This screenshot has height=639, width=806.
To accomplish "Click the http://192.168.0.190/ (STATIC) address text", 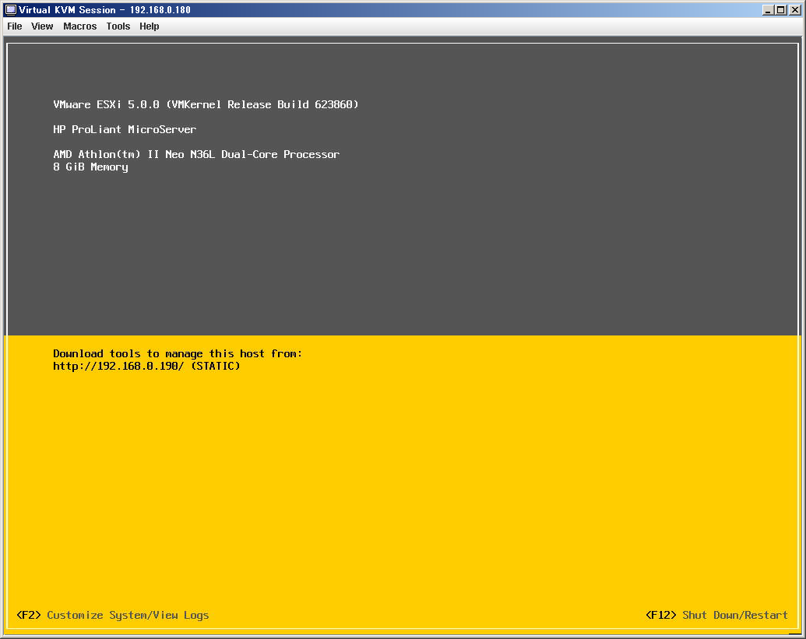I will point(146,366).
